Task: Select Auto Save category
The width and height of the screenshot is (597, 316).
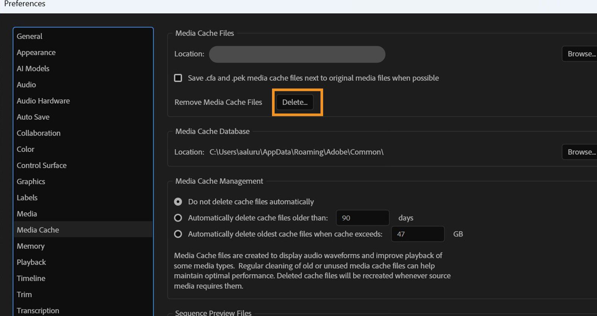Action: pyautogui.click(x=33, y=117)
